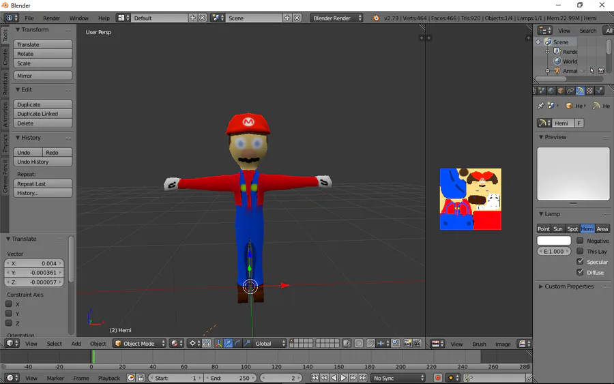614x384 pixels.
Task: Open the Window menu
Action: pyautogui.click(x=78, y=18)
